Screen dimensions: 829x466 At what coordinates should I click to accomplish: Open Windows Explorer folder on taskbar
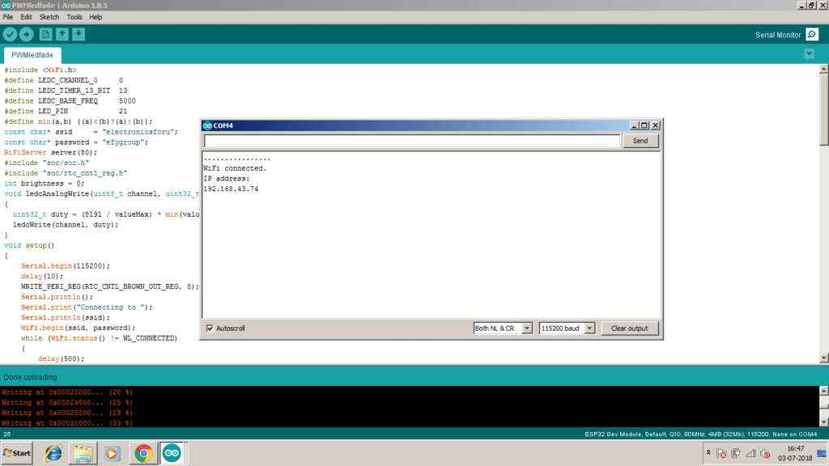click(83, 453)
